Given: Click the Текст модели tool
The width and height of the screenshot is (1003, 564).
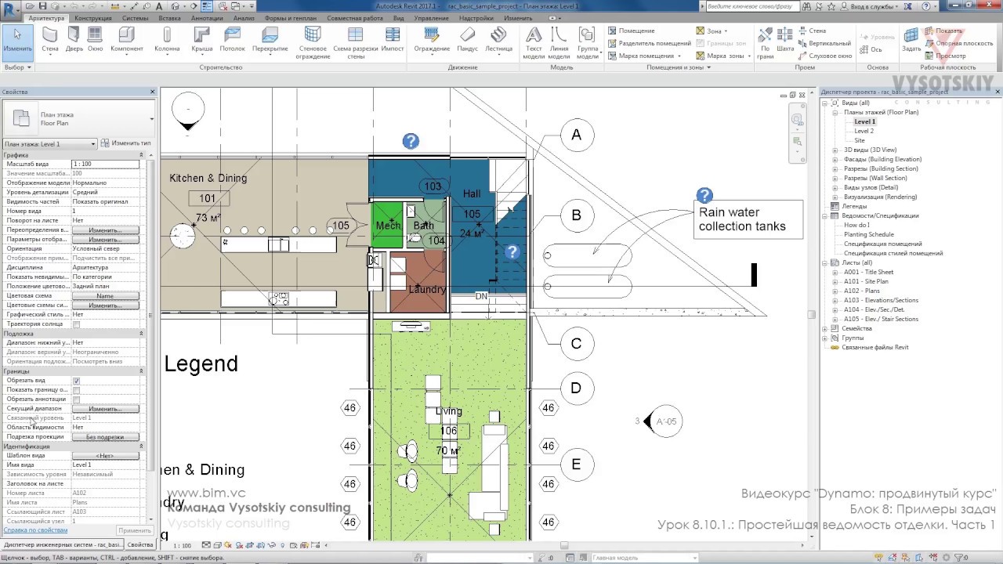Looking at the screenshot, I should (534, 43).
